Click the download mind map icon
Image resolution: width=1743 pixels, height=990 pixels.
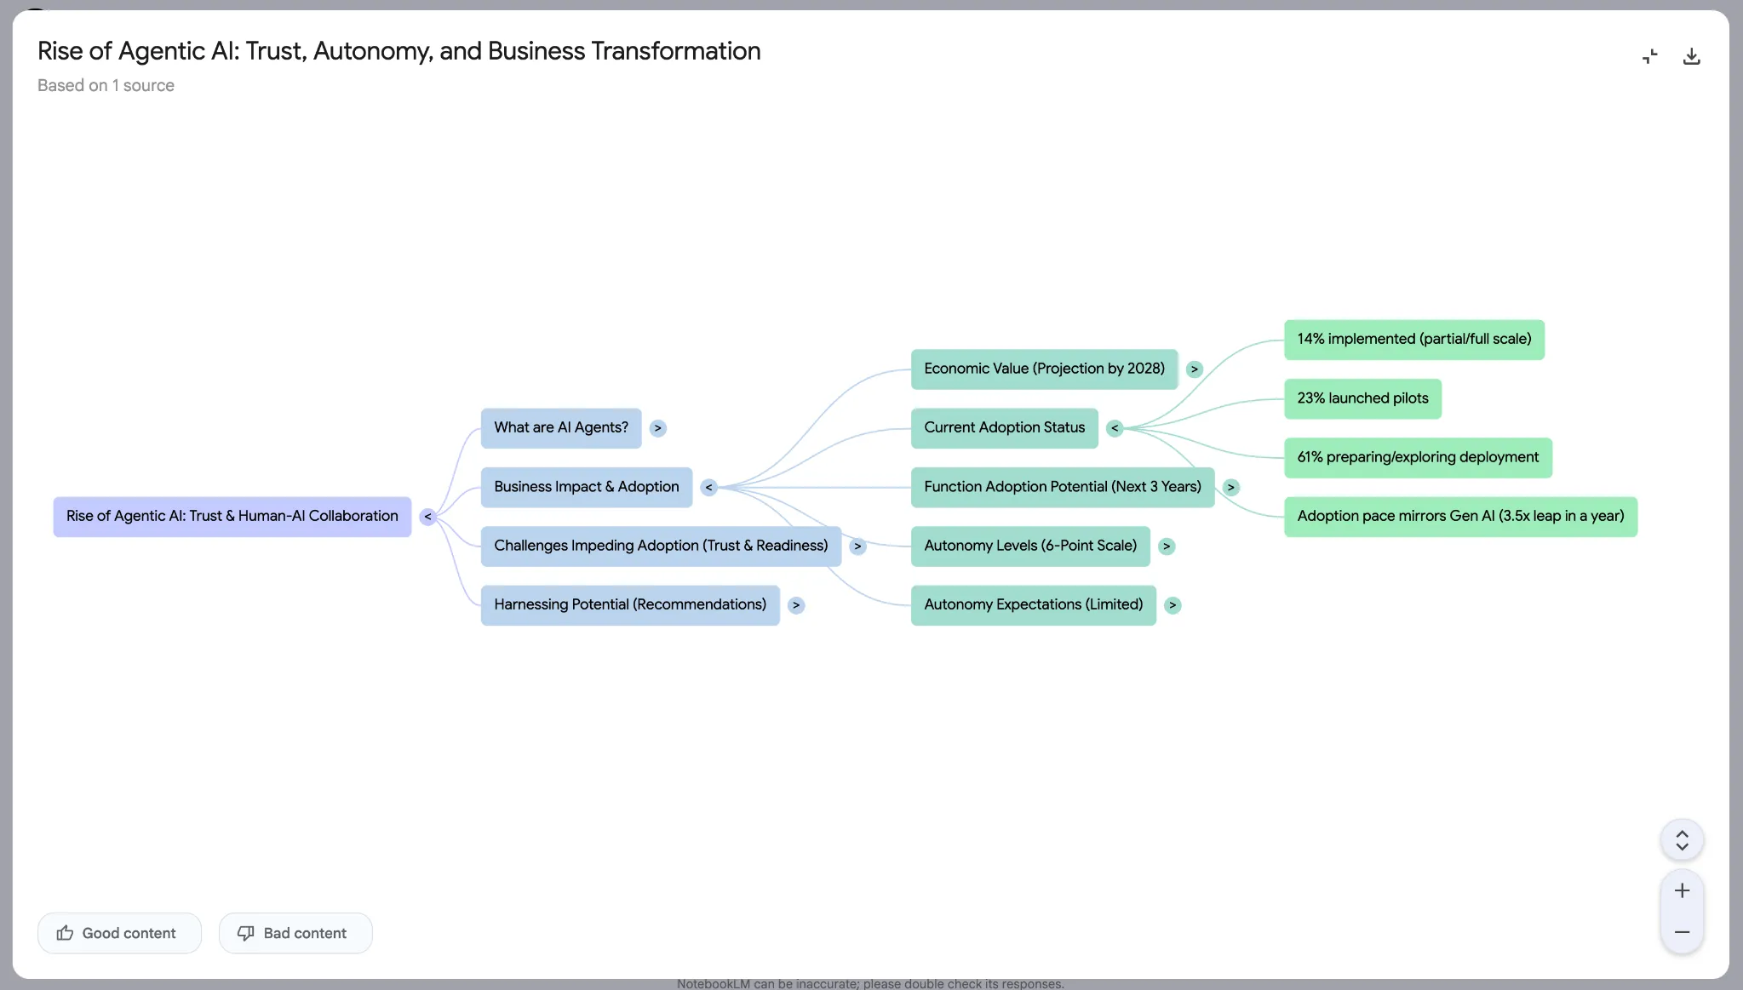click(x=1691, y=56)
